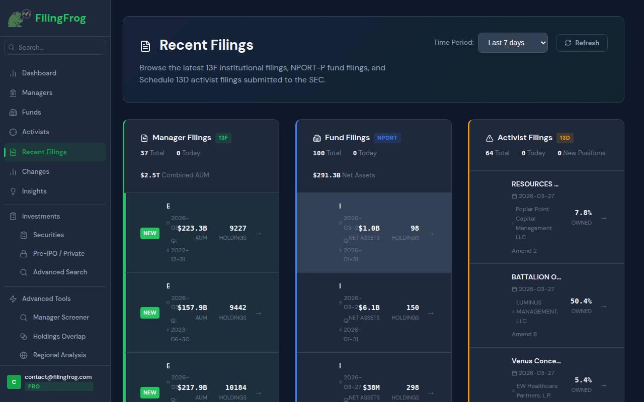The height and width of the screenshot is (402, 644).
Task: Focus the sidebar Search field
Action: (55, 47)
